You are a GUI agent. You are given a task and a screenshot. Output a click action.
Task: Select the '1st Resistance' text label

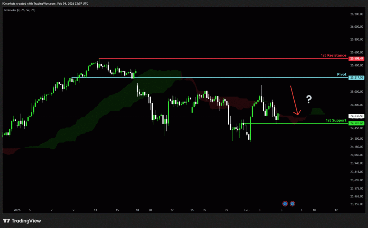click(x=333, y=55)
